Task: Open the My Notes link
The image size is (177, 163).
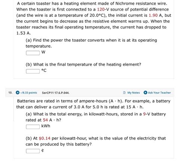Action: [134, 93]
